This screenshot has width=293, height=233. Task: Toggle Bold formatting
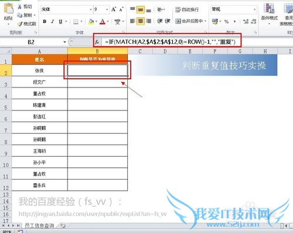pos(45,21)
